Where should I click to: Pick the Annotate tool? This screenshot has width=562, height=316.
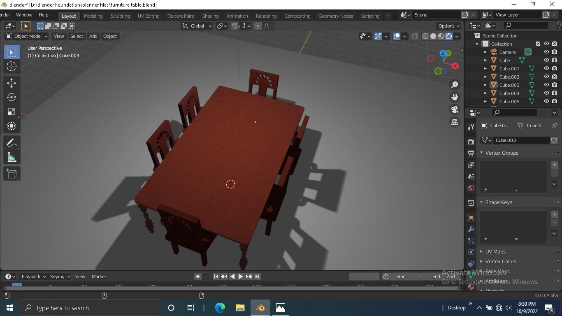point(12,143)
